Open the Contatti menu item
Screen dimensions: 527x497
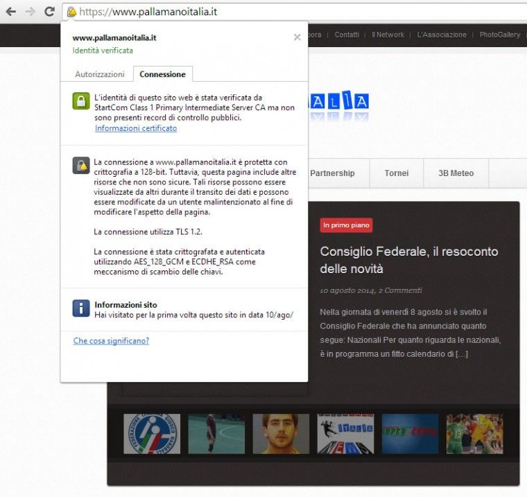(x=347, y=35)
